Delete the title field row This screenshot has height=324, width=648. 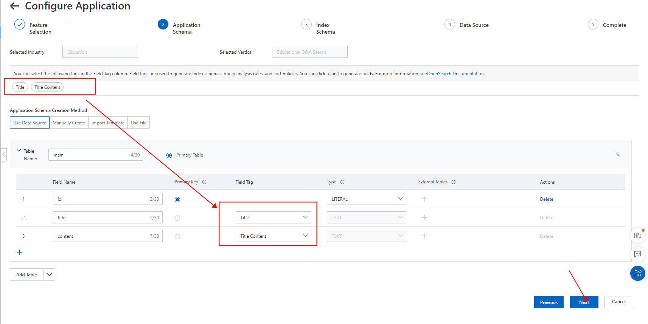click(547, 218)
